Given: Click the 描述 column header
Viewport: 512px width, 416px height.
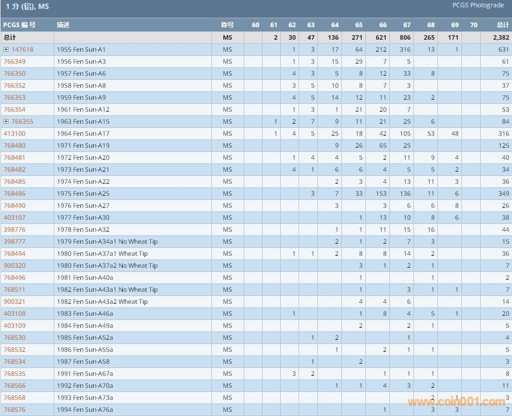Looking at the screenshot, I should (63, 25).
